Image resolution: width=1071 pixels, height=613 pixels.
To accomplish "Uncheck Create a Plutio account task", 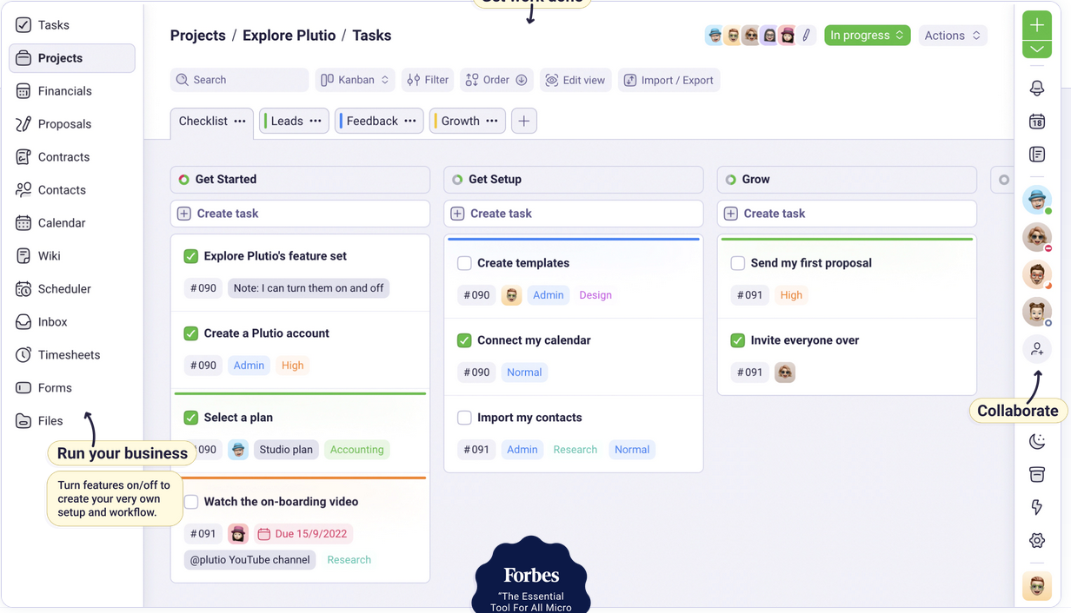I will click(x=191, y=333).
